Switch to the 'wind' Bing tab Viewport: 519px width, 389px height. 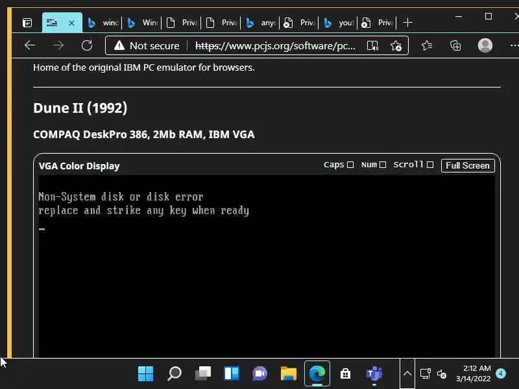[x=103, y=23]
